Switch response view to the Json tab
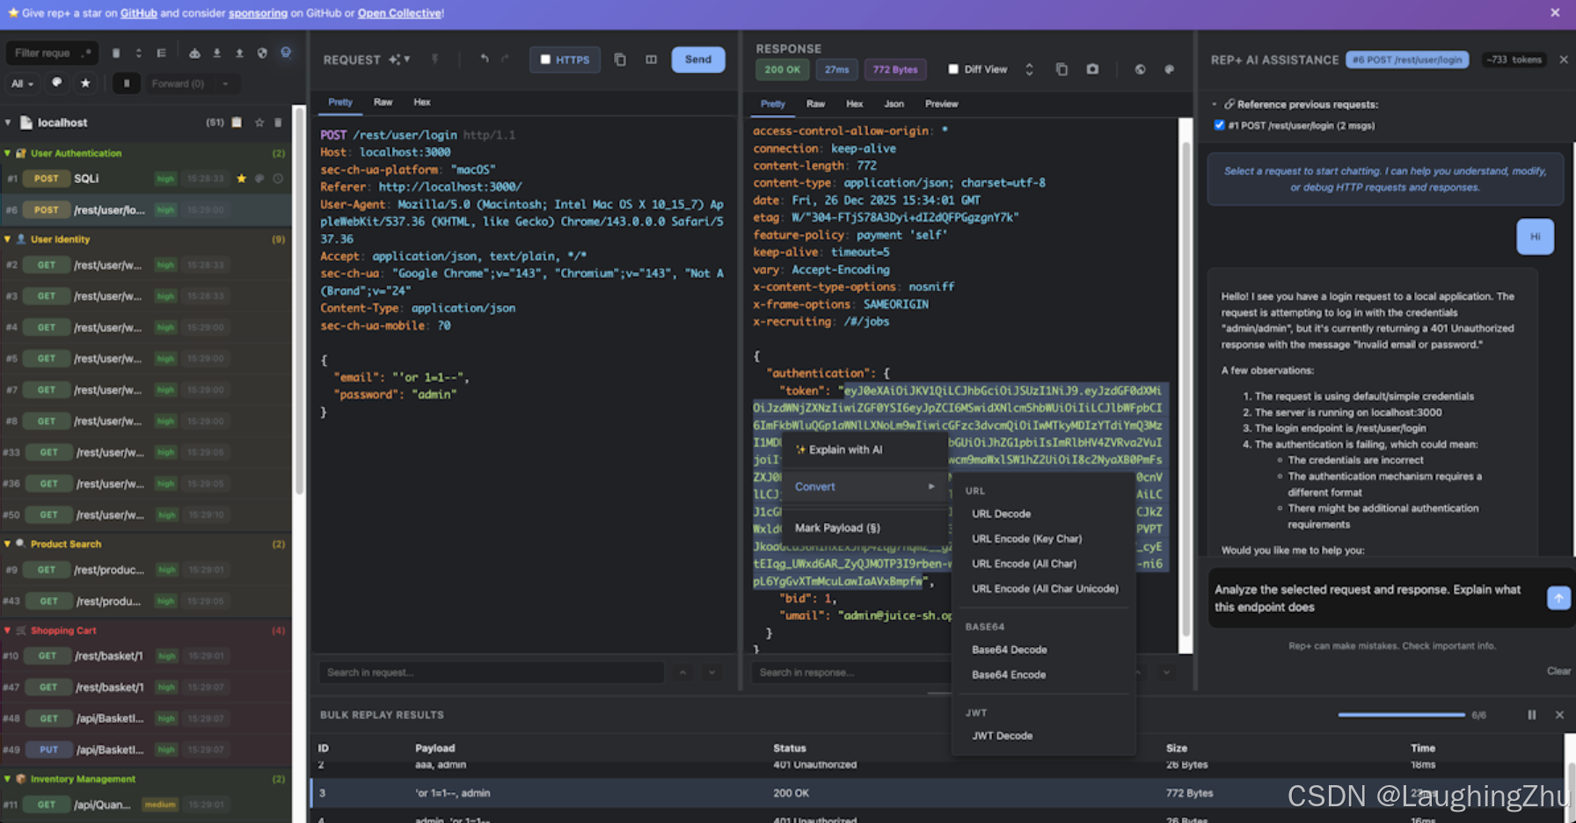1576x823 pixels. pos(894,104)
